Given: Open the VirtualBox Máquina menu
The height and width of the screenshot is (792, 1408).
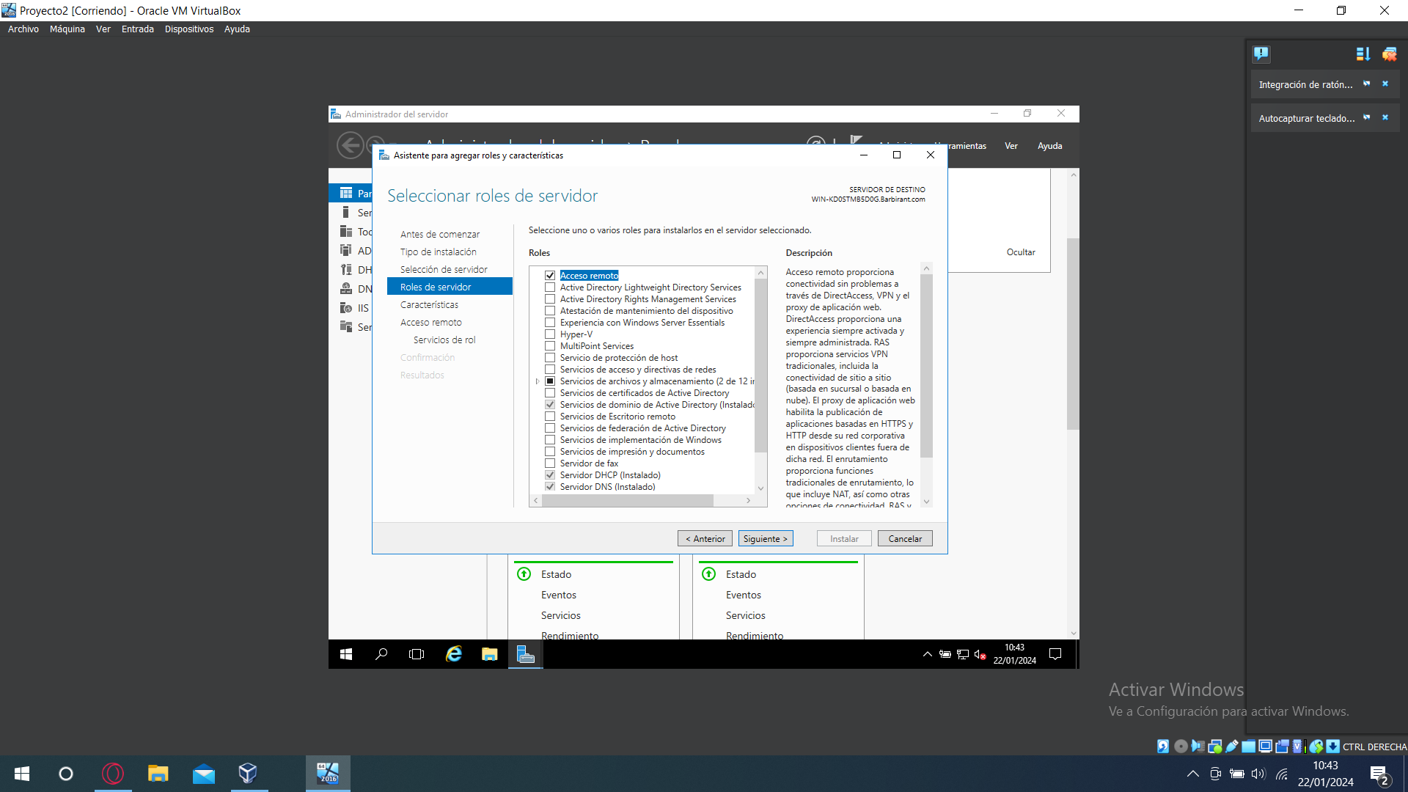Looking at the screenshot, I should 67,29.
